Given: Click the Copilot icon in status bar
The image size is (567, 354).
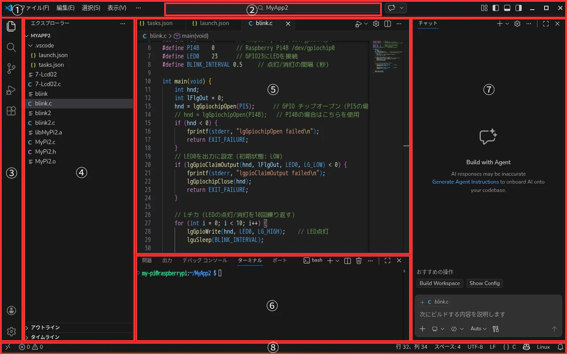Looking at the screenshot, I should click(526, 347).
